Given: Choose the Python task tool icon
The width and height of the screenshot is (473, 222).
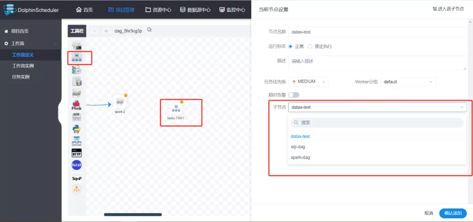Looking at the screenshot, I should click(x=77, y=129).
